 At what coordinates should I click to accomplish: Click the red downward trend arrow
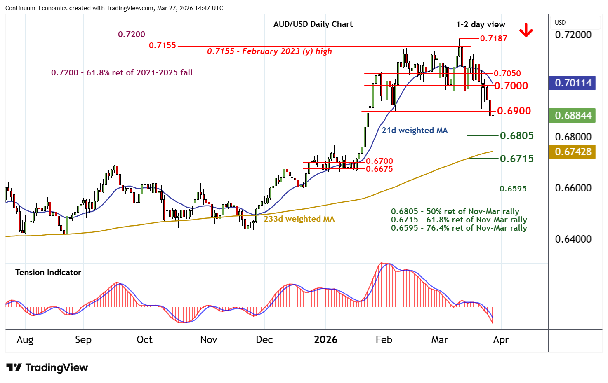[526, 30]
